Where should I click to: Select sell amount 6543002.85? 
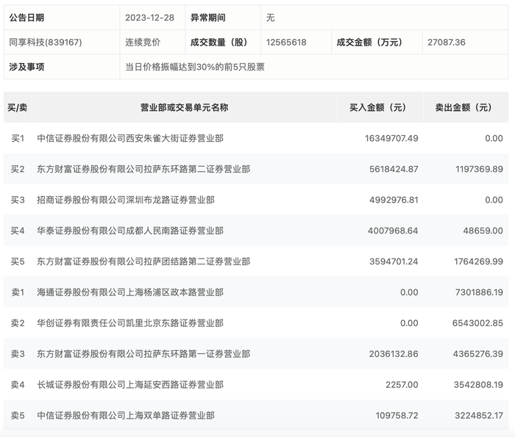[477, 323]
